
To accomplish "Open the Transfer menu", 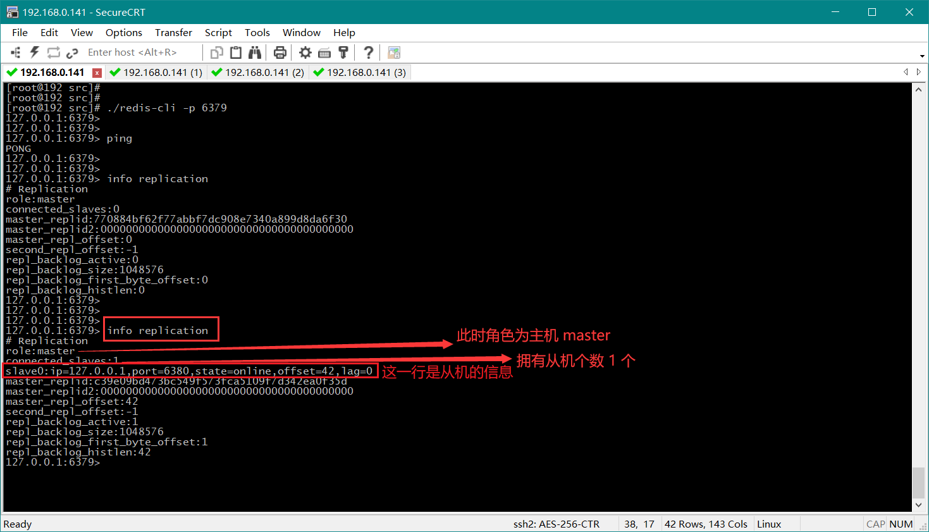I will click(x=173, y=33).
